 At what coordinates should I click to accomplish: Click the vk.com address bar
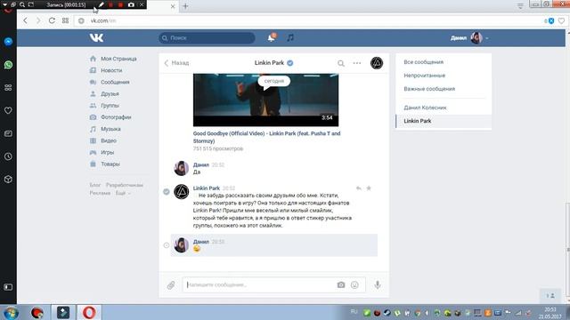(309, 20)
